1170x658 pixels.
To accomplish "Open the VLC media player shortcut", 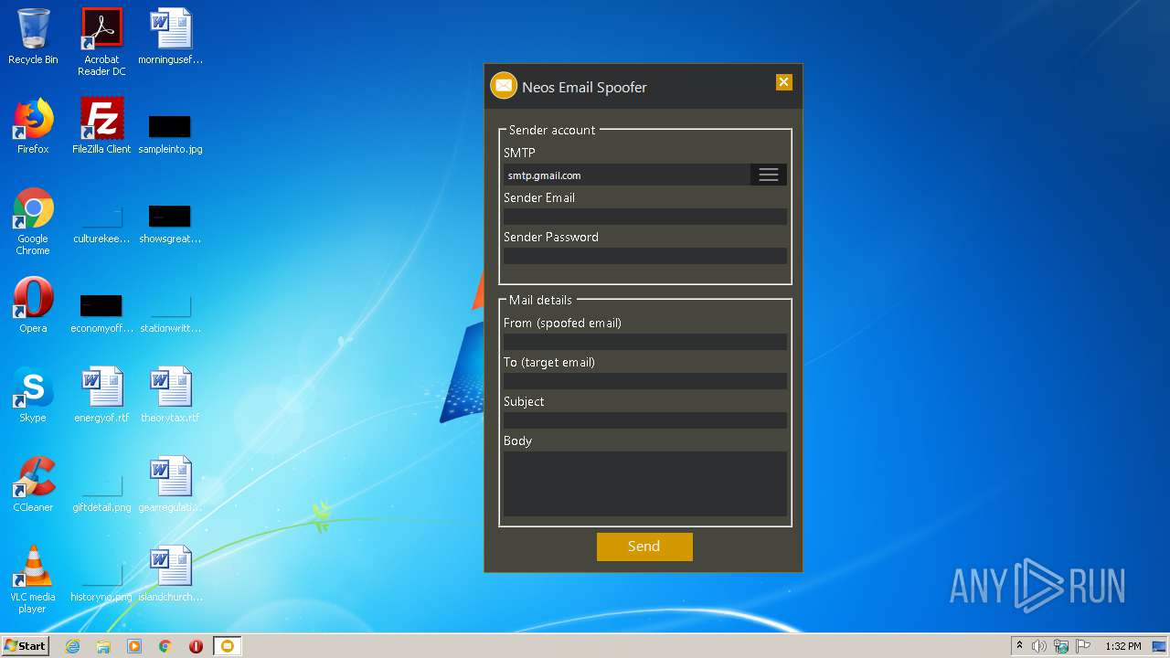I will (33, 579).
